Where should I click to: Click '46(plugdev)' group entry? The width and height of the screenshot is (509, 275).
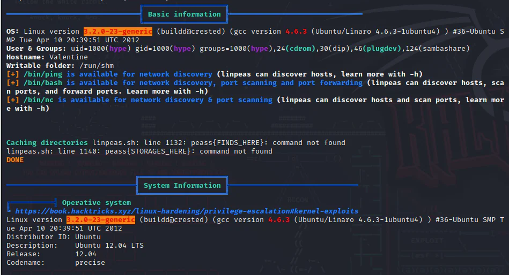coord(378,49)
